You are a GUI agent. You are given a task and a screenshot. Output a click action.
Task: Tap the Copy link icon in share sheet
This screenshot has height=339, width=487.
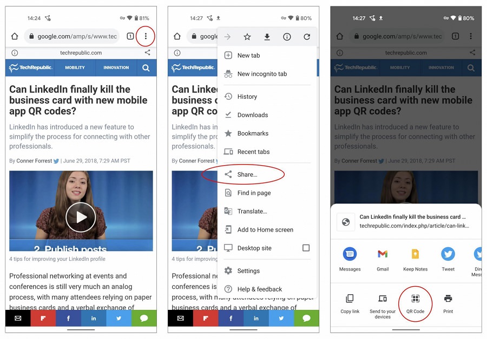[x=350, y=304]
